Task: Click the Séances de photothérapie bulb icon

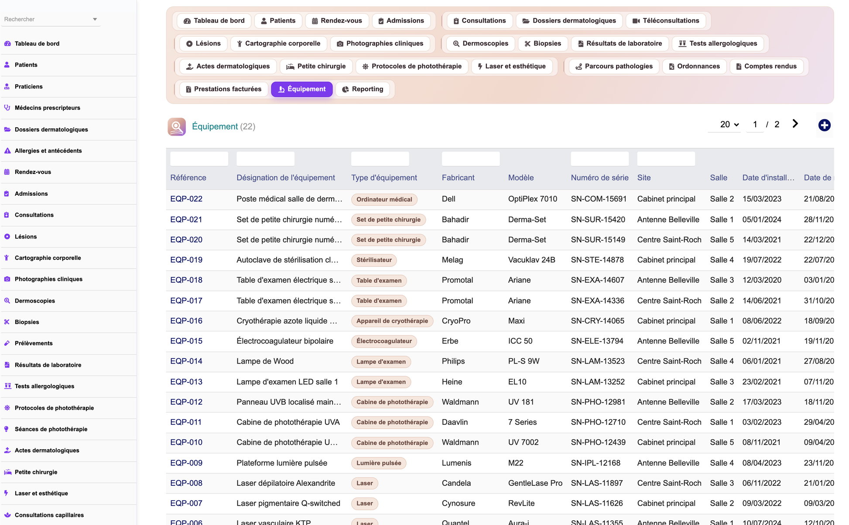Action: (x=7, y=430)
